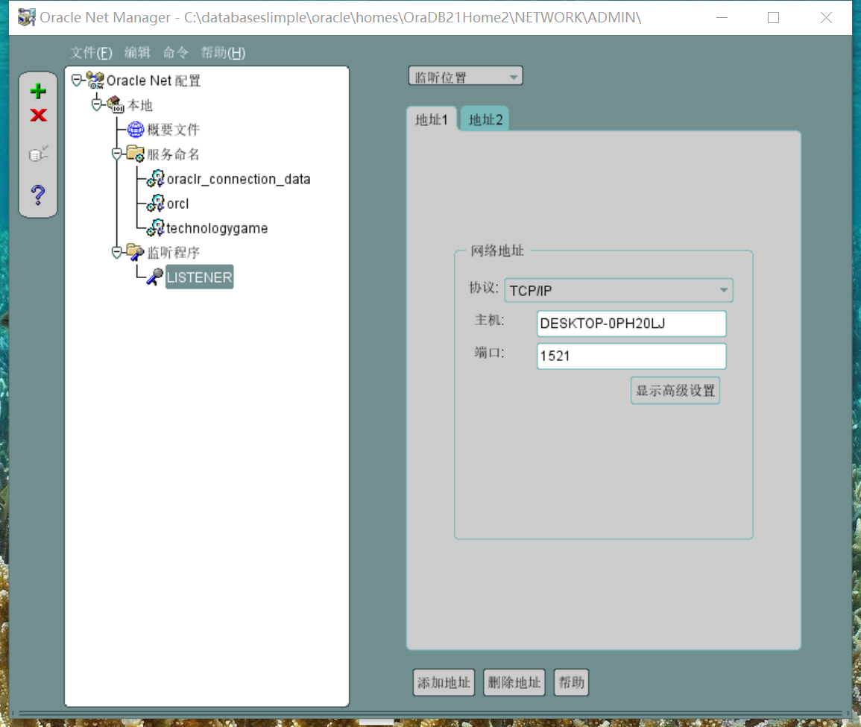Click the oraclr_connection_data service icon
The width and height of the screenshot is (861, 727).
click(x=155, y=178)
